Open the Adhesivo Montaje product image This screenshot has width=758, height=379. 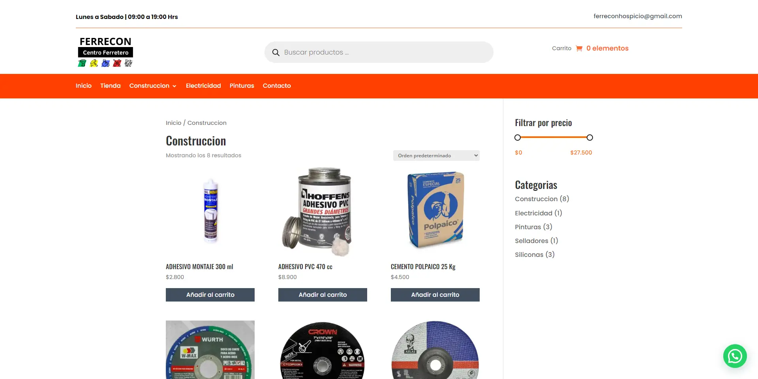pyautogui.click(x=210, y=212)
